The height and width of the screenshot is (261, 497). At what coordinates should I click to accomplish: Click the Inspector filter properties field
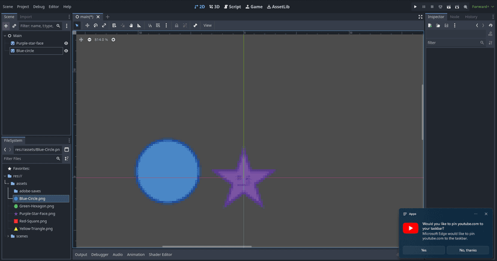pos(453,43)
